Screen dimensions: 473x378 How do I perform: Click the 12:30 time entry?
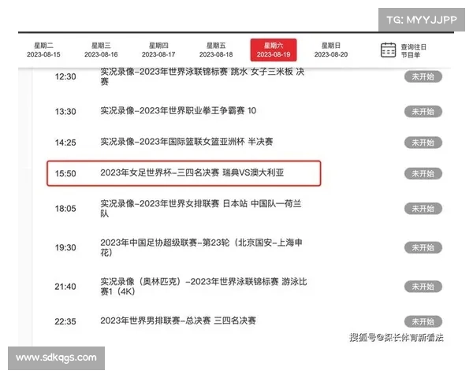click(x=65, y=76)
